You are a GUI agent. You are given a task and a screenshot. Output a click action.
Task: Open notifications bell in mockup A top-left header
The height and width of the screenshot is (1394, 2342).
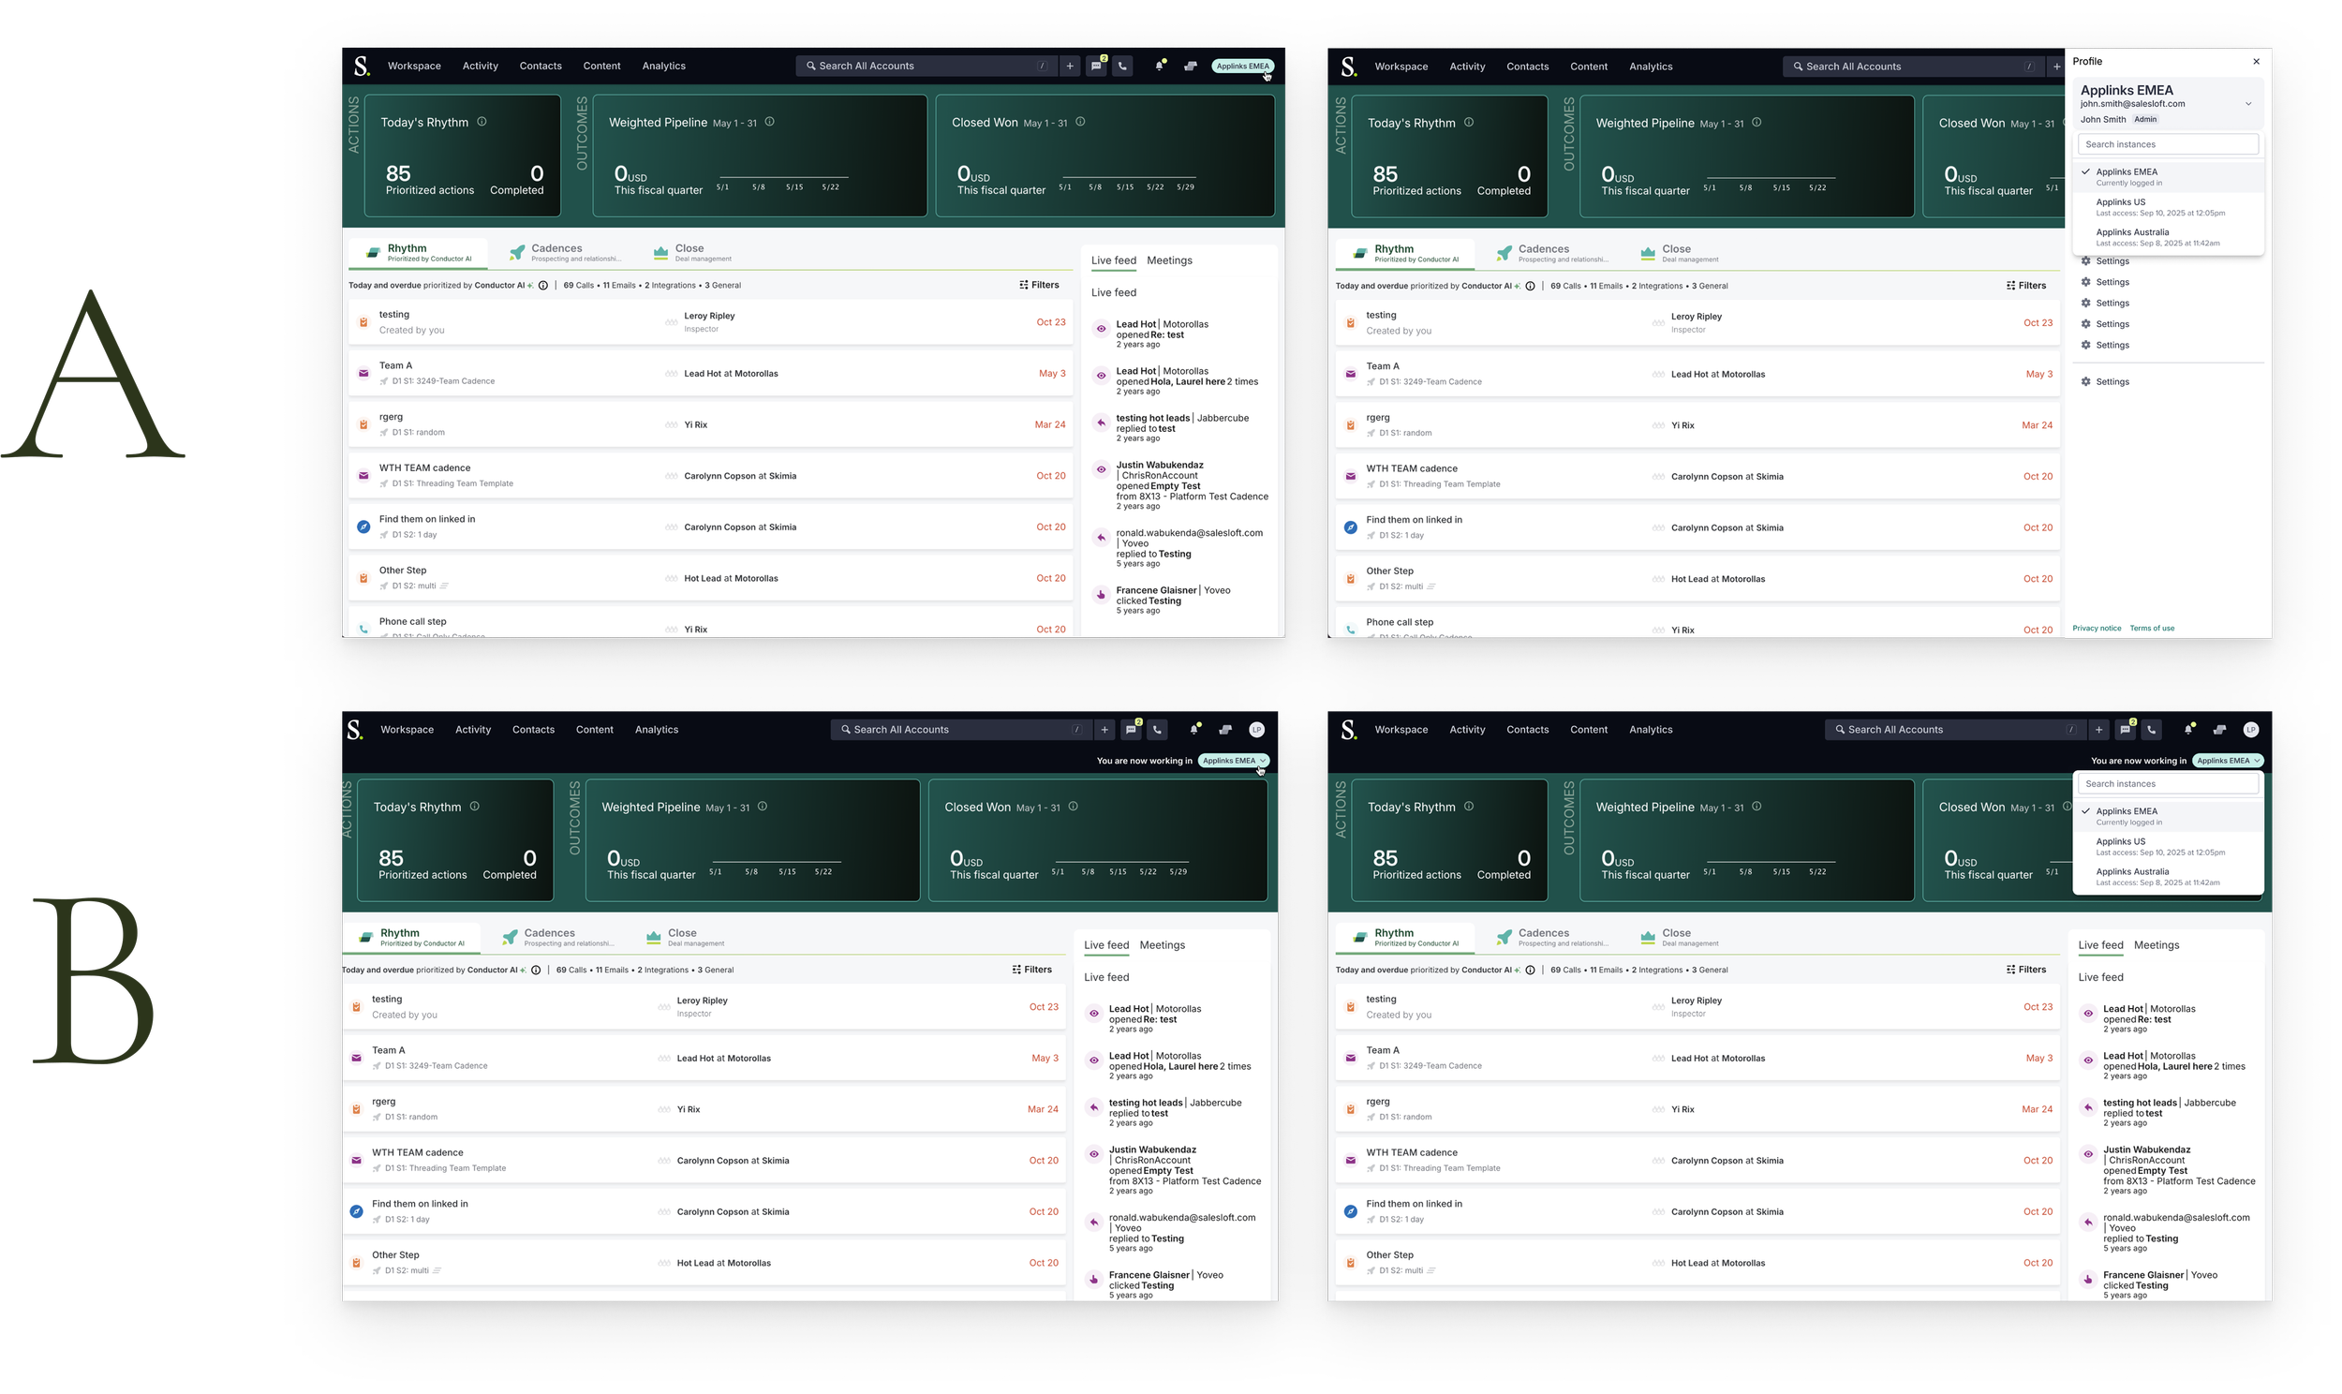(1159, 66)
